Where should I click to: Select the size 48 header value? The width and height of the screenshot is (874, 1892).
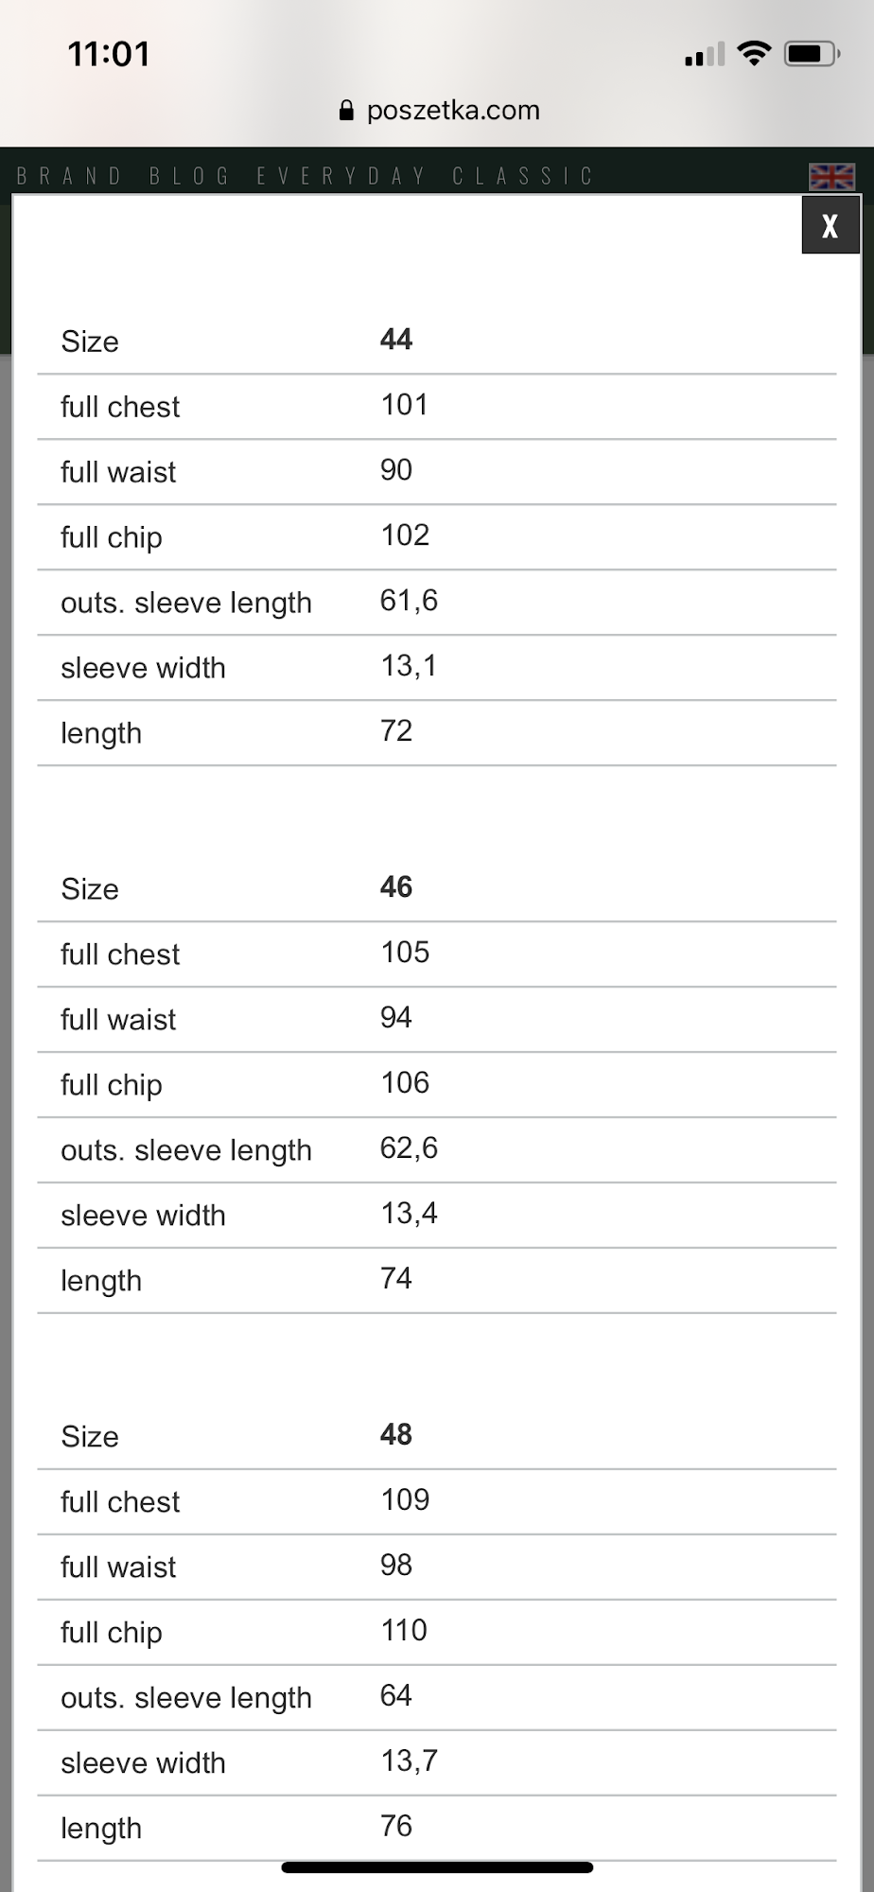[396, 1435]
